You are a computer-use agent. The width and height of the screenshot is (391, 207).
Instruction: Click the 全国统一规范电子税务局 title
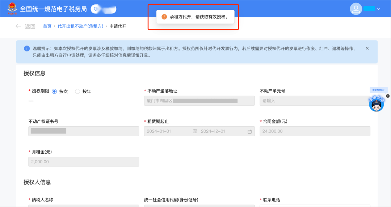[53, 9]
